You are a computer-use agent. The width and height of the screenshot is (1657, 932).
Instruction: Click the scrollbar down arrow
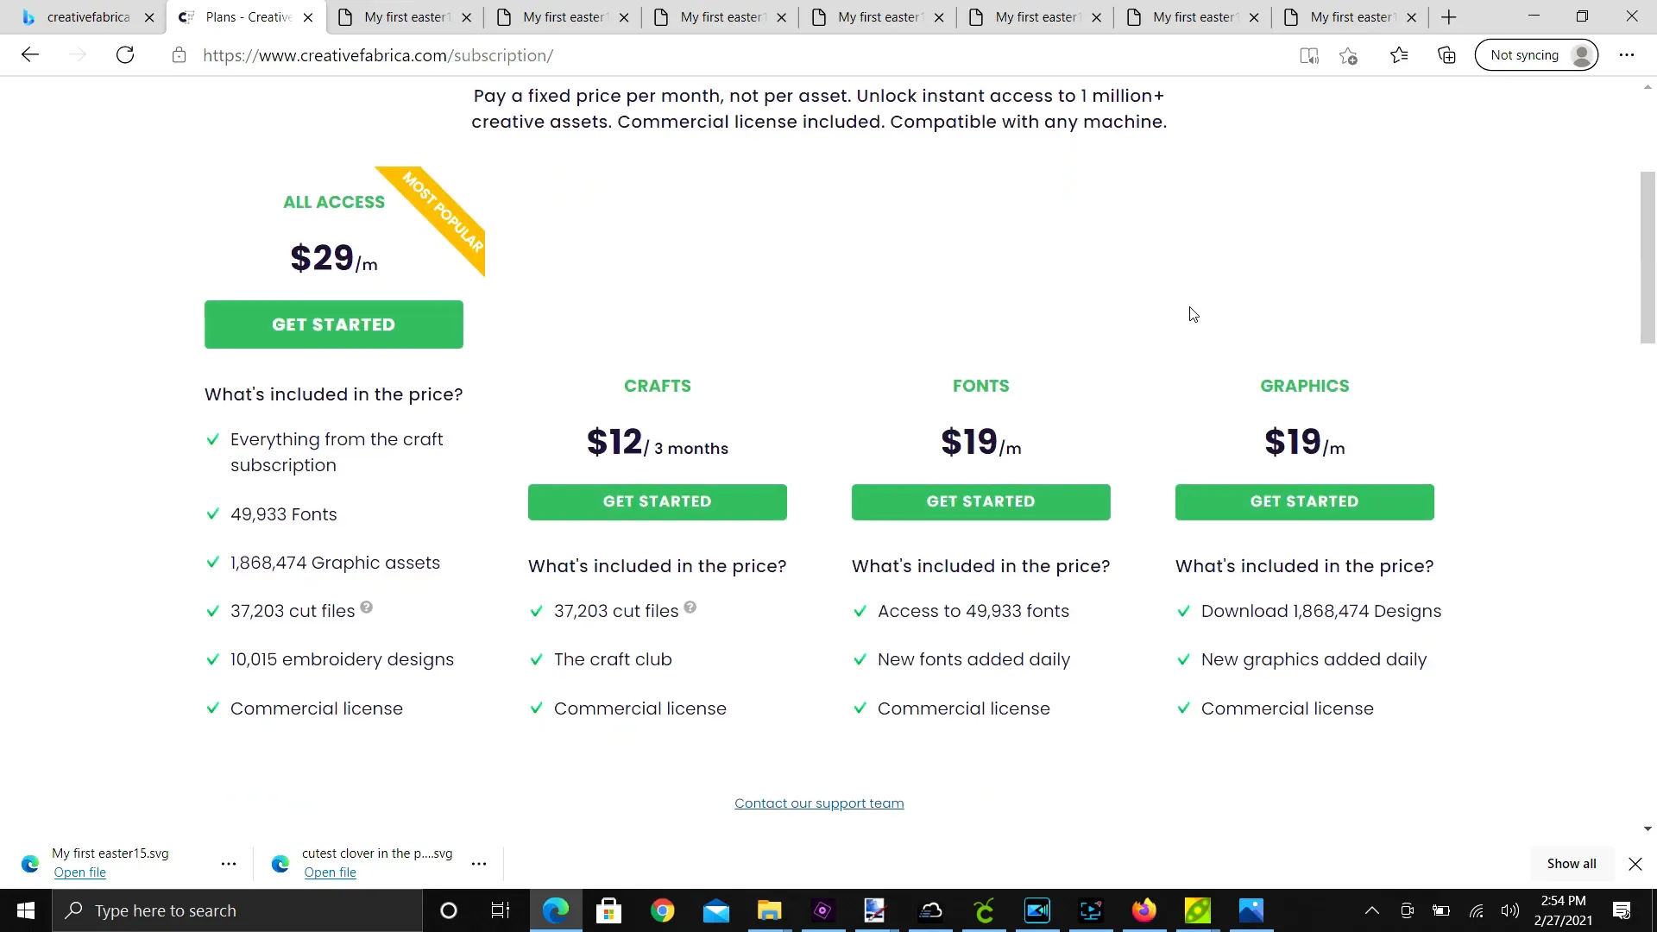point(1647,828)
